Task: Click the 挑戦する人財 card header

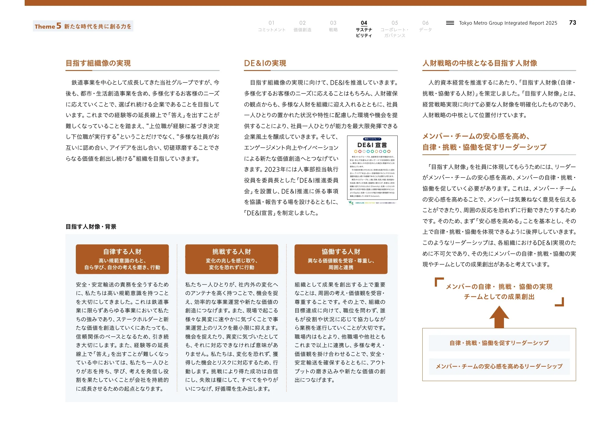Action: coord(231,259)
